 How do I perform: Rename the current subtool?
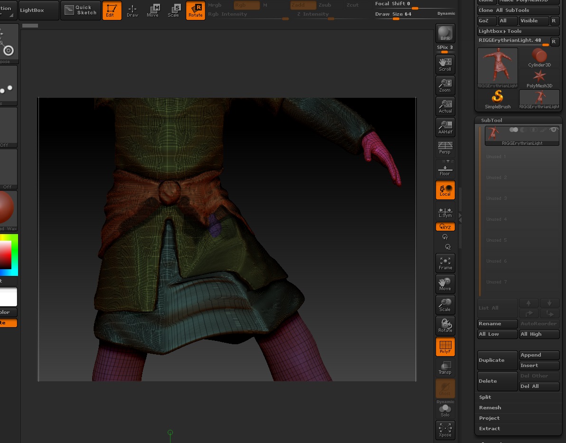(x=498, y=324)
